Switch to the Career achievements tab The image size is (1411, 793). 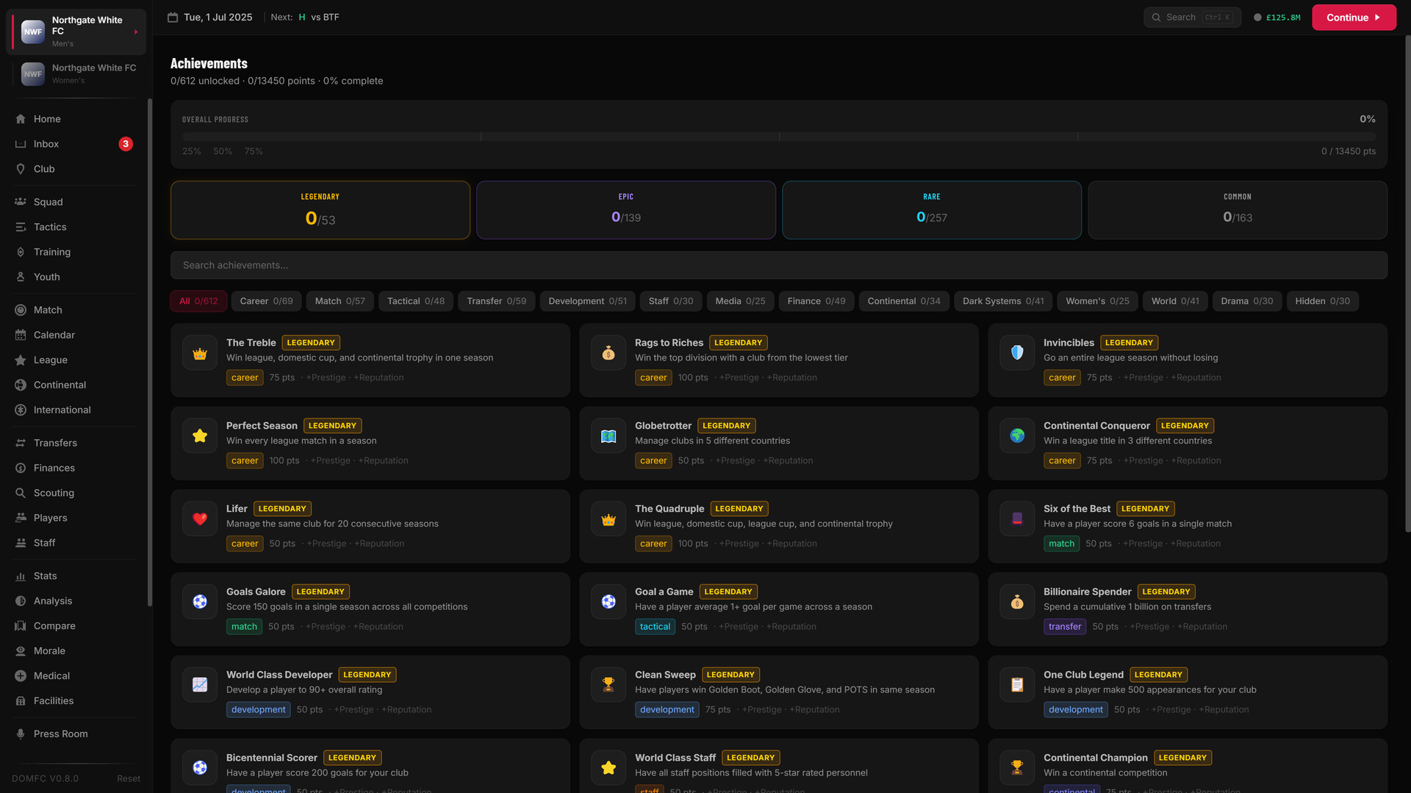tap(266, 301)
